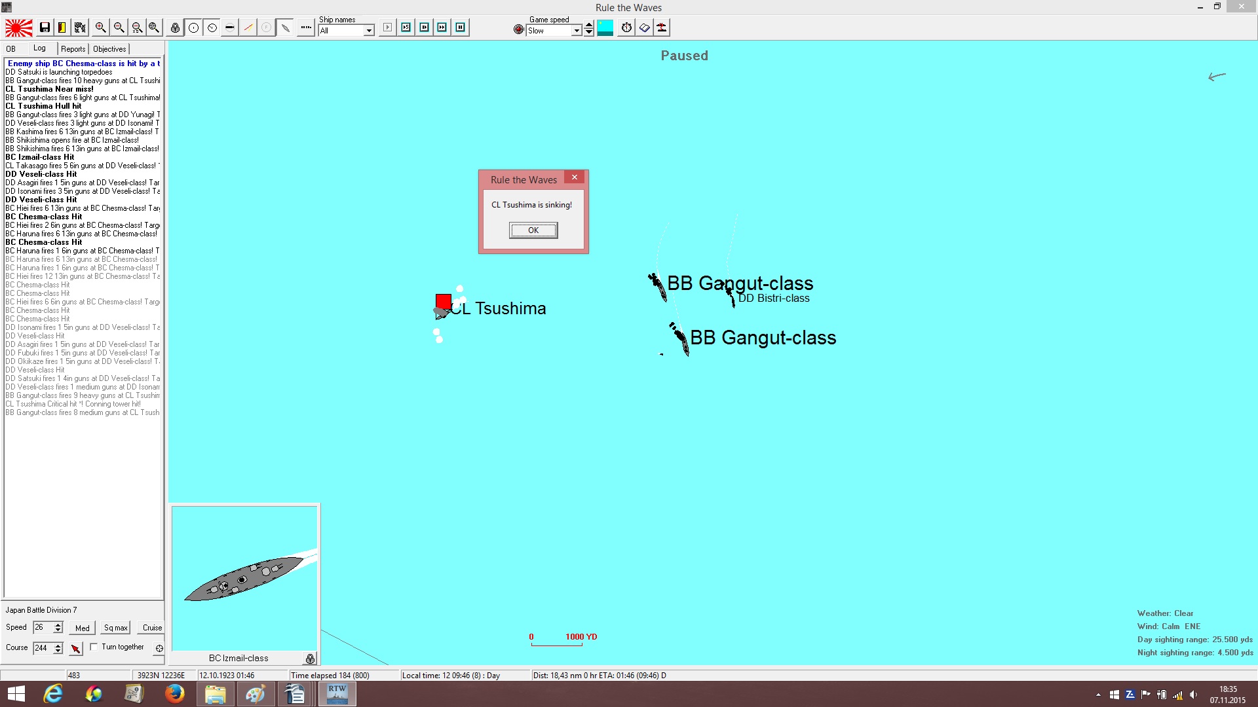Click the save game floppy disk icon
Screen dimensions: 1258x707
[x=45, y=27]
